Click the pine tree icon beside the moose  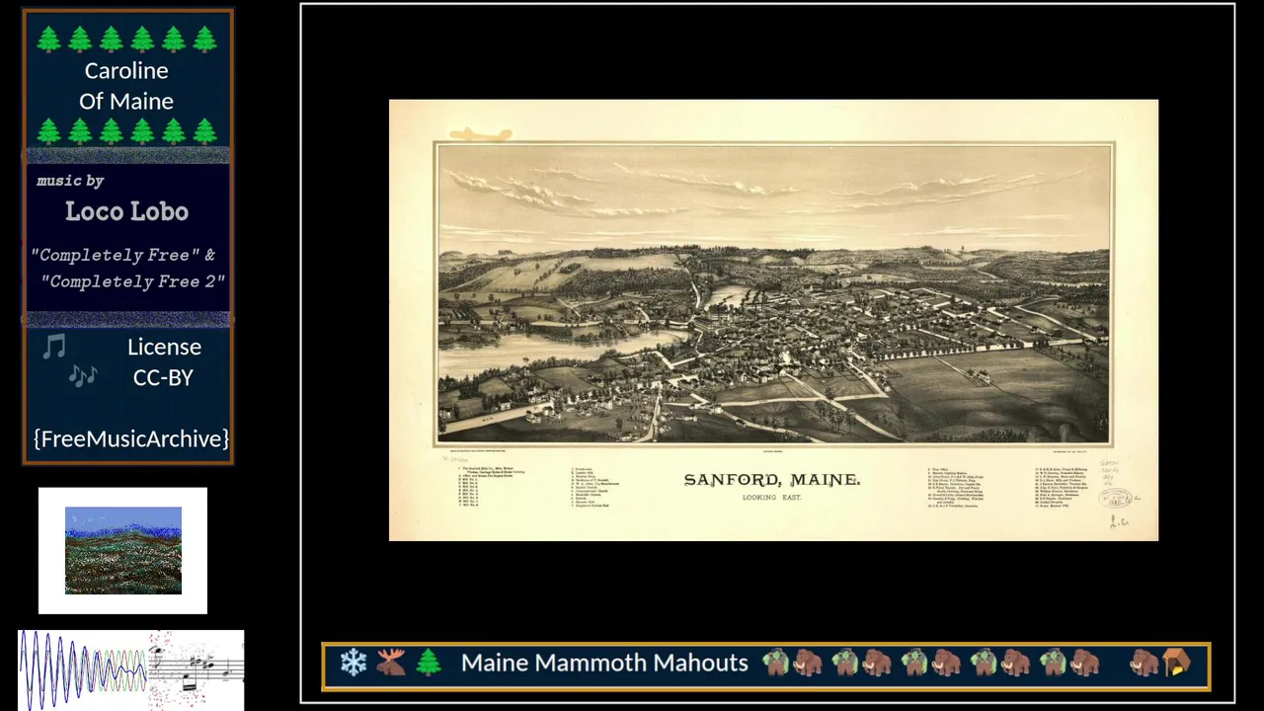tap(428, 663)
